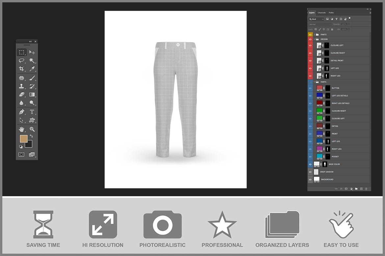Select the Pen tool
Screen dimensions: 385x256
tap(22, 112)
